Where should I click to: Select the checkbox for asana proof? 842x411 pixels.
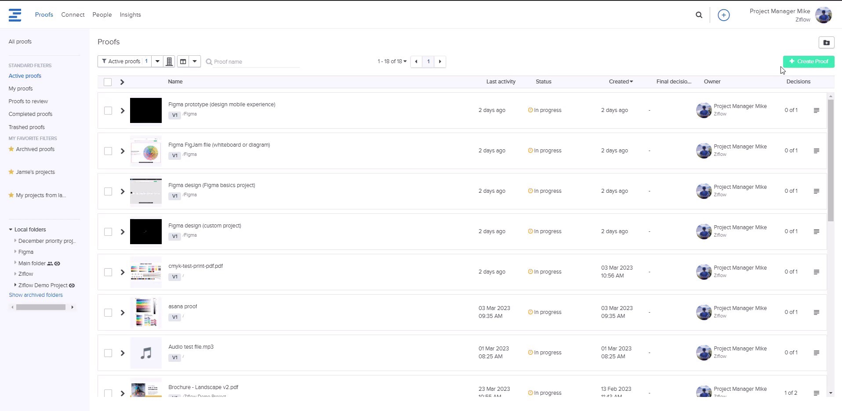108,313
